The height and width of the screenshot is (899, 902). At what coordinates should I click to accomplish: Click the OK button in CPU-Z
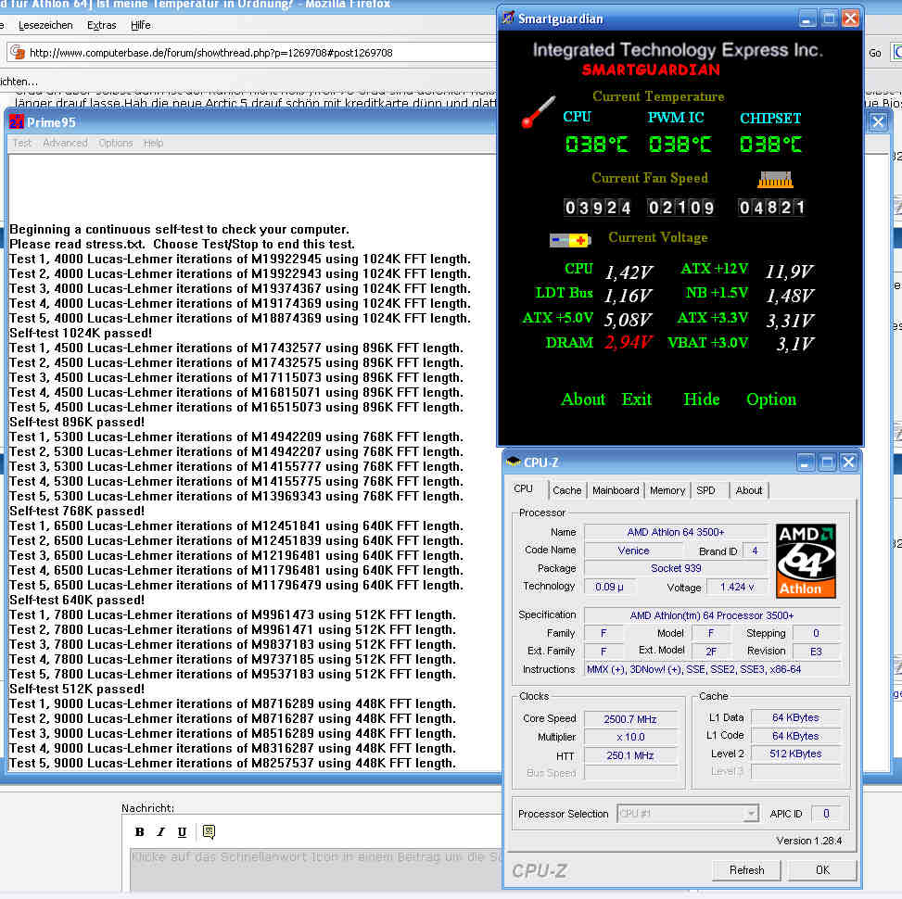[x=822, y=869]
